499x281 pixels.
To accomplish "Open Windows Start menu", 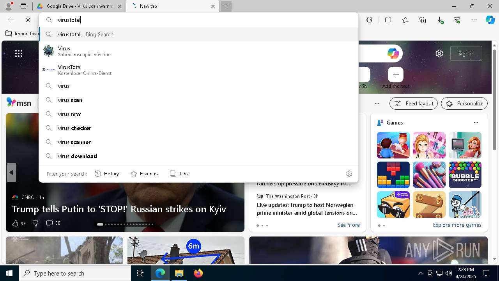I will point(9,273).
